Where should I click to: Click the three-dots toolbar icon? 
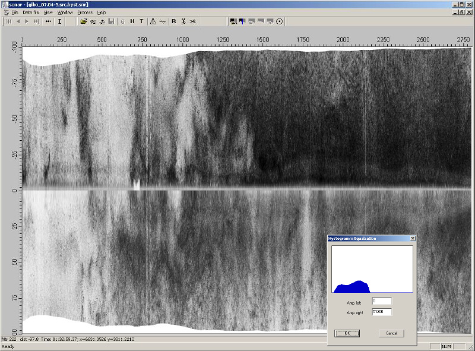click(48, 21)
